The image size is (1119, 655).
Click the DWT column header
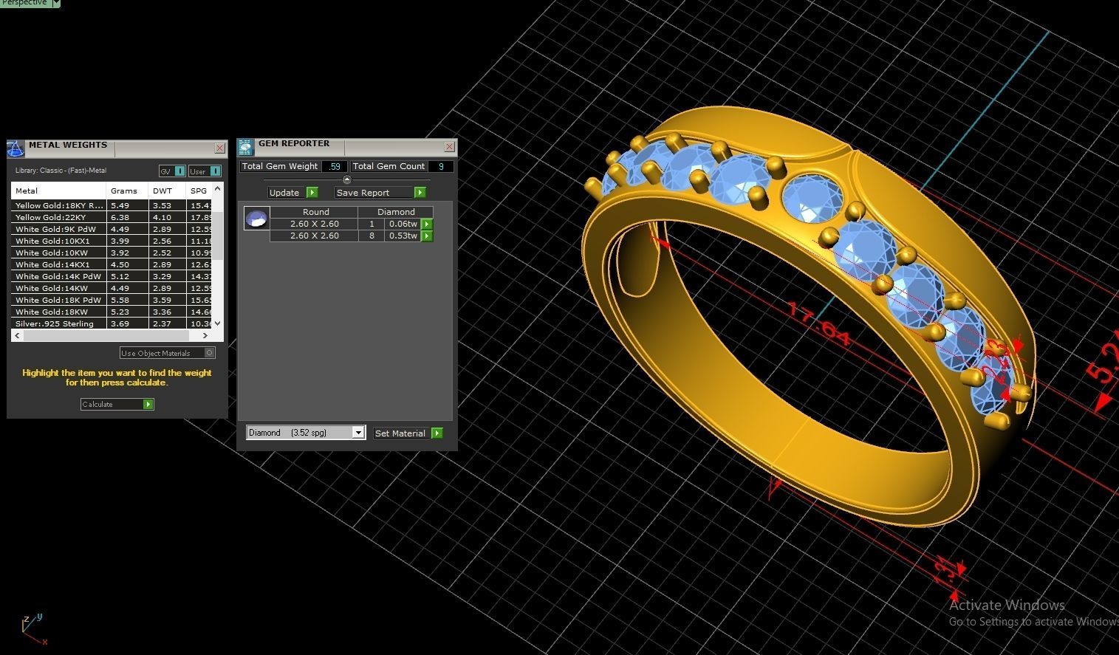click(x=167, y=191)
